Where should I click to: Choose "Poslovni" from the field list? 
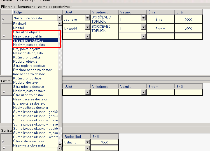(20, 24)
